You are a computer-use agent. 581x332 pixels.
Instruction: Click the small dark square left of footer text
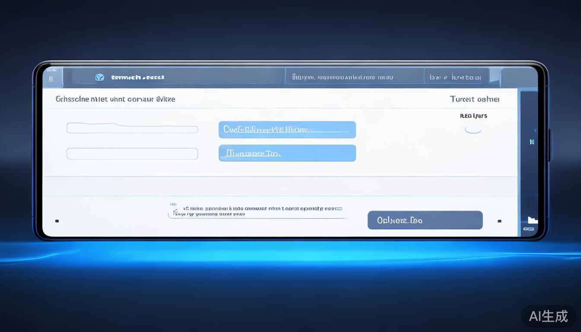[x=57, y=221]
